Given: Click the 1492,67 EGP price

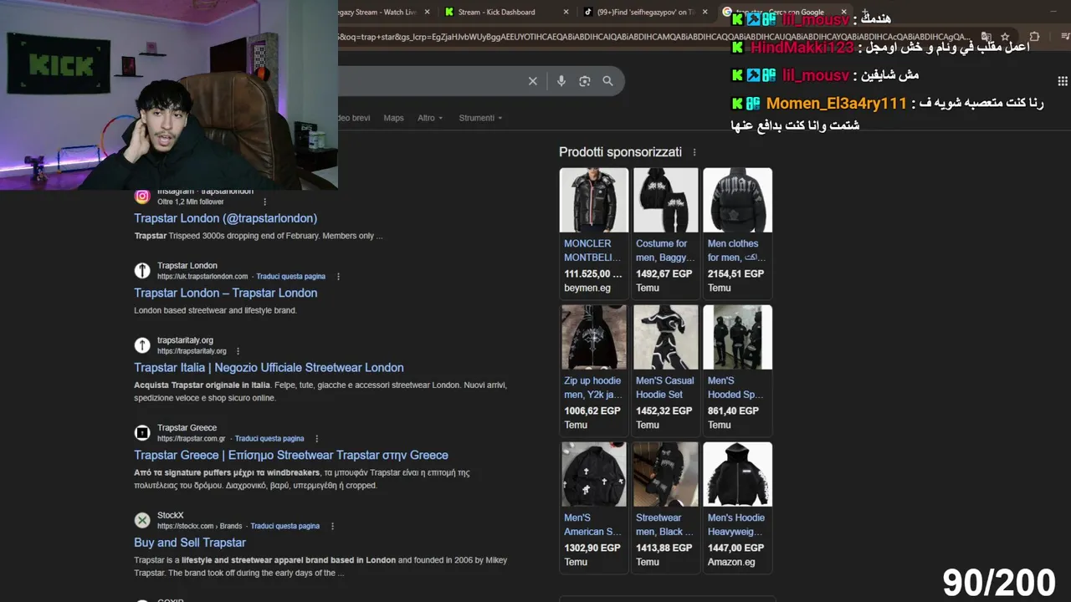Looking at the screenshot, I should click(x=664, y=273).
